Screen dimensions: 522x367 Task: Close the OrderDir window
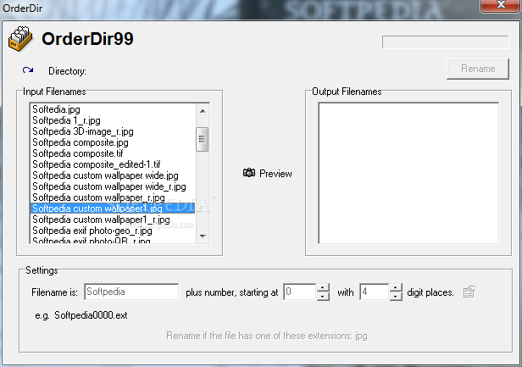click(501, 5)
